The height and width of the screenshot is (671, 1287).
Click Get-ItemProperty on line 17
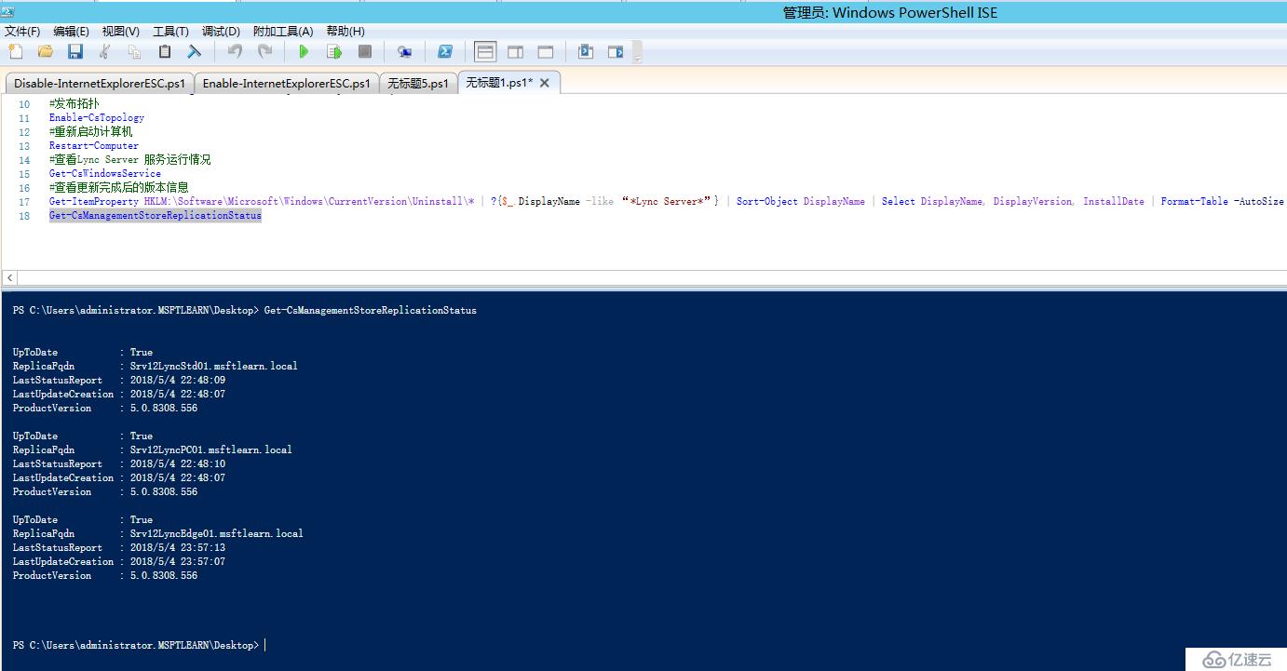click(x=94, y=202)
